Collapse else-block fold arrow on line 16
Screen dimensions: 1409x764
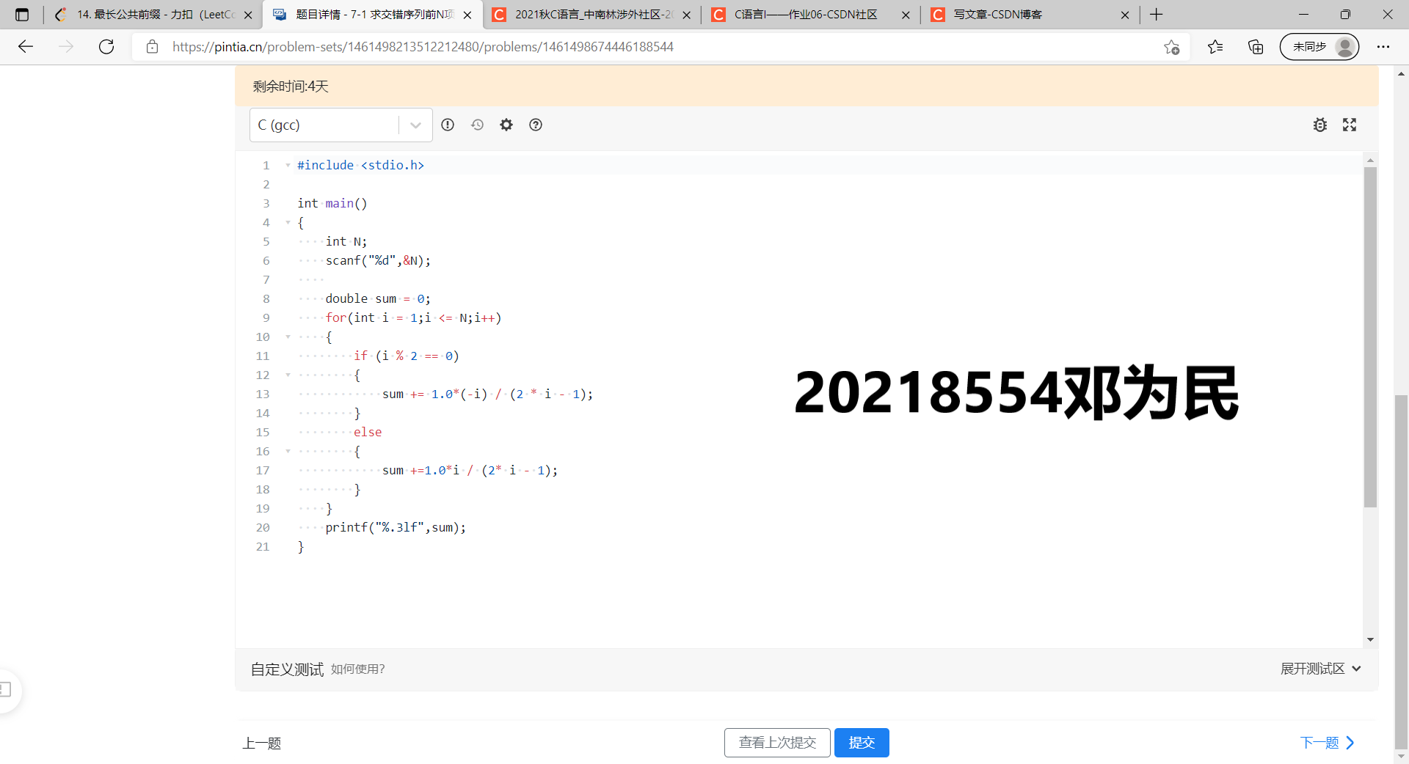[x=288, y=452]
